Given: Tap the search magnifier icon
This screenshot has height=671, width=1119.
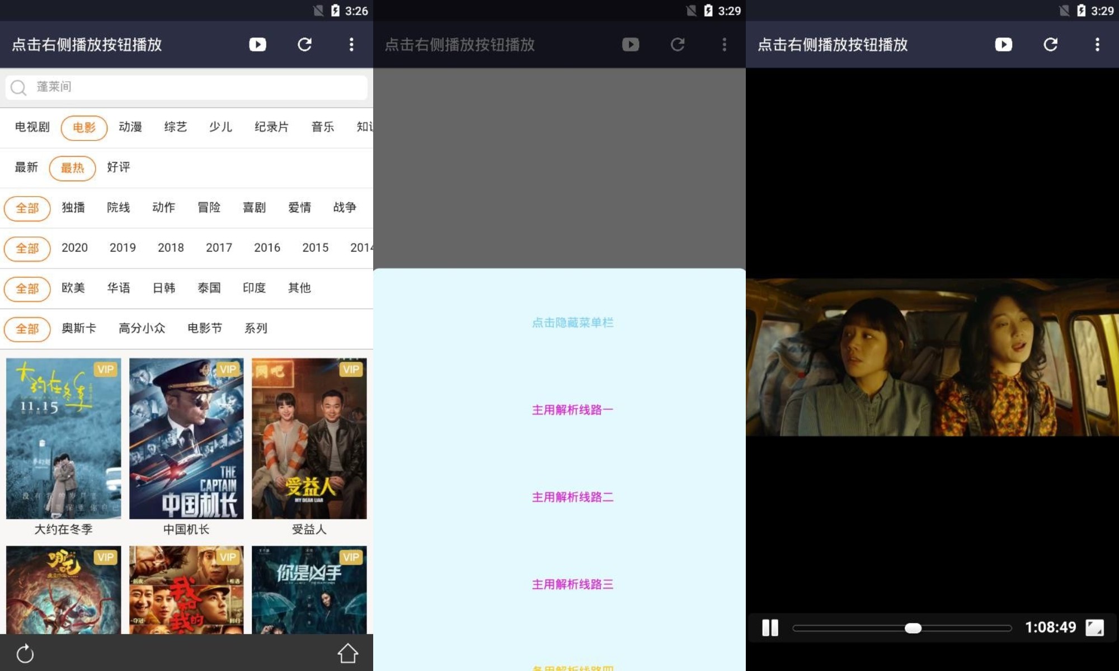Looking at the screenshot, I should (x=18, y=88).
